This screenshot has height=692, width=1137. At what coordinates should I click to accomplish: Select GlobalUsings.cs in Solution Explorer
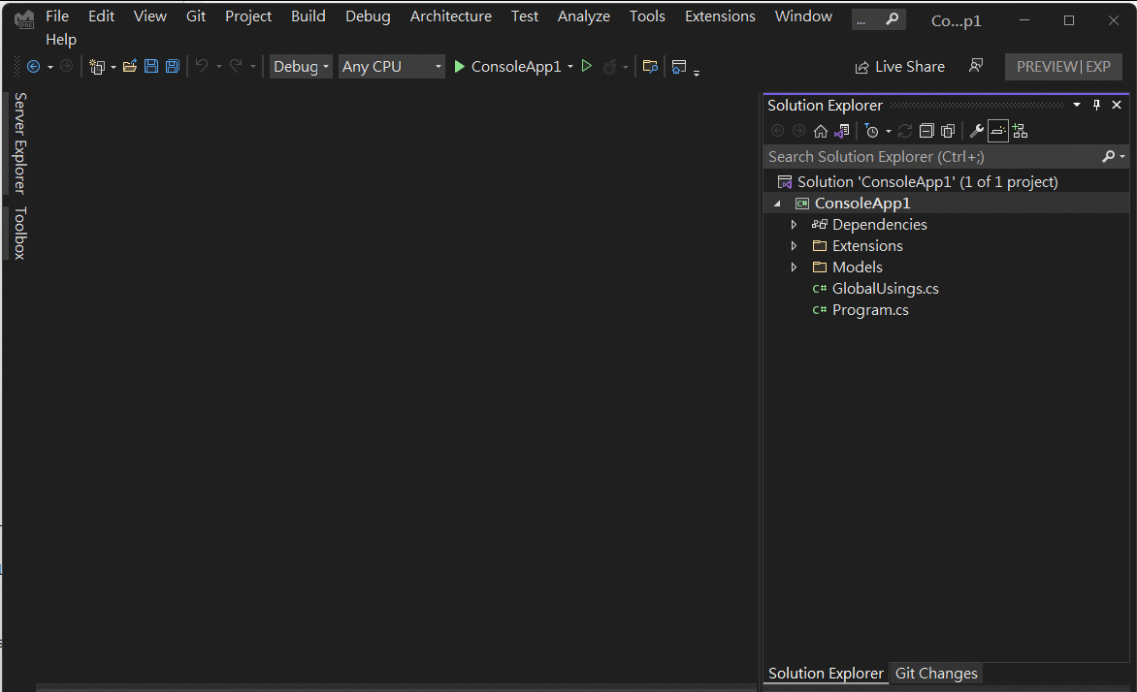[886, 289]
